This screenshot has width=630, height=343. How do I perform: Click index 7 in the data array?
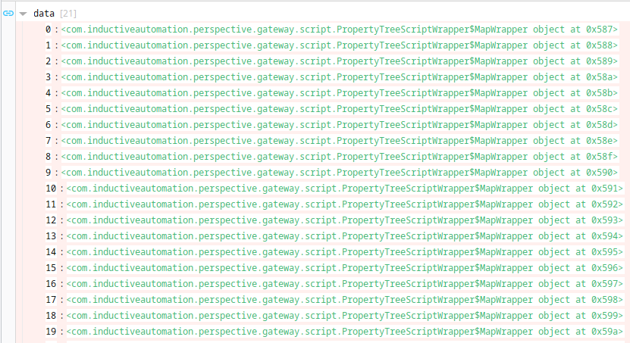49,141
